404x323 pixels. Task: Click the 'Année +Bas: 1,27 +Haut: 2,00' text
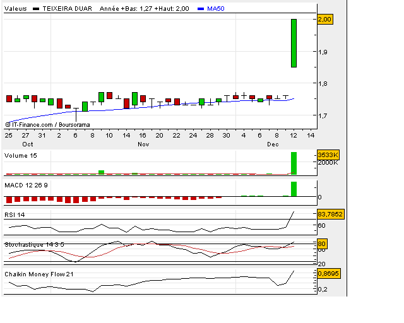point(145,8)
